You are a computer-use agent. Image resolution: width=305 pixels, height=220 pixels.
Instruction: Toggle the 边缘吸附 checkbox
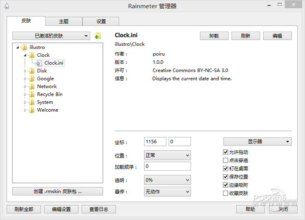(x=225, y=185)
